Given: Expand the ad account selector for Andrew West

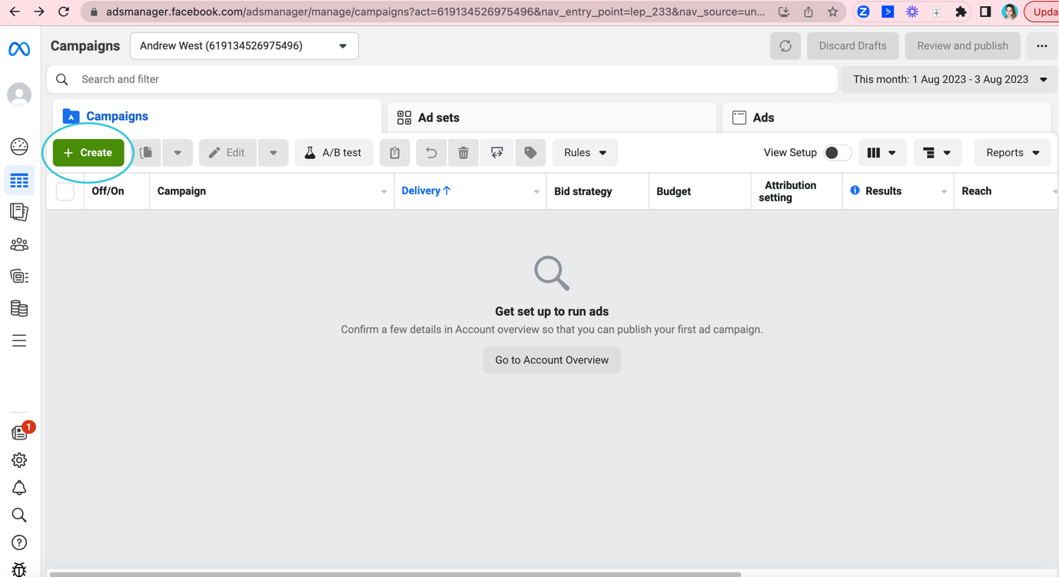Looking at the screenshot, I should [x=342, y=45].
